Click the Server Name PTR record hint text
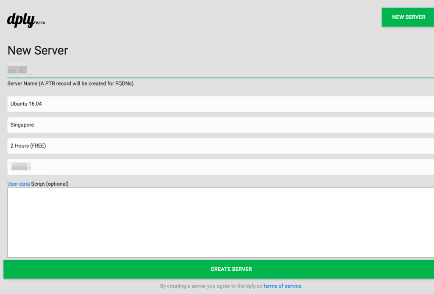 [x=70, y=83]
